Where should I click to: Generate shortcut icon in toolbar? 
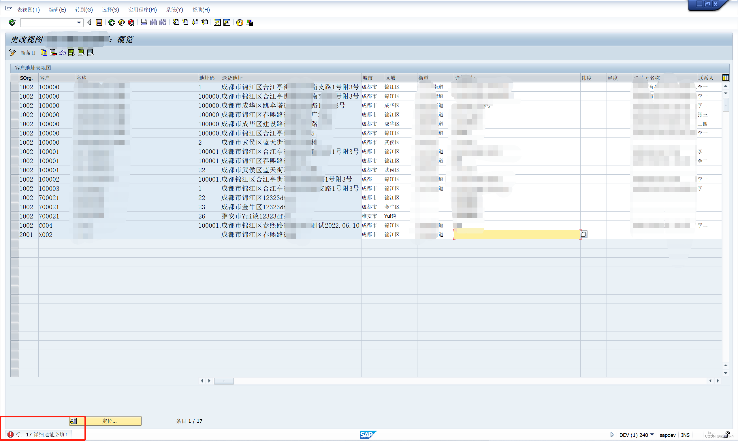point(227,22)
